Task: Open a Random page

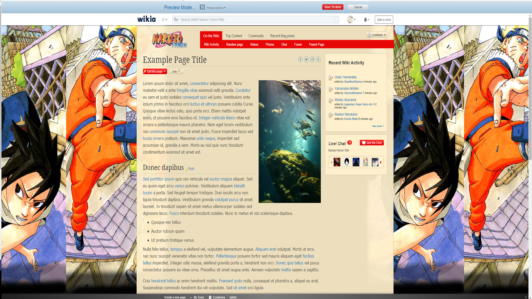Action: (x=234, y=45)
